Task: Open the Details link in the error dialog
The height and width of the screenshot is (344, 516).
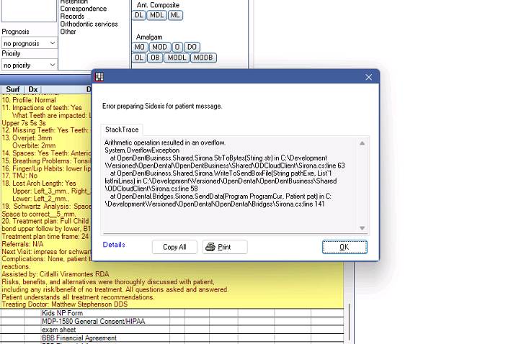Action: click(x=114, y=245)
